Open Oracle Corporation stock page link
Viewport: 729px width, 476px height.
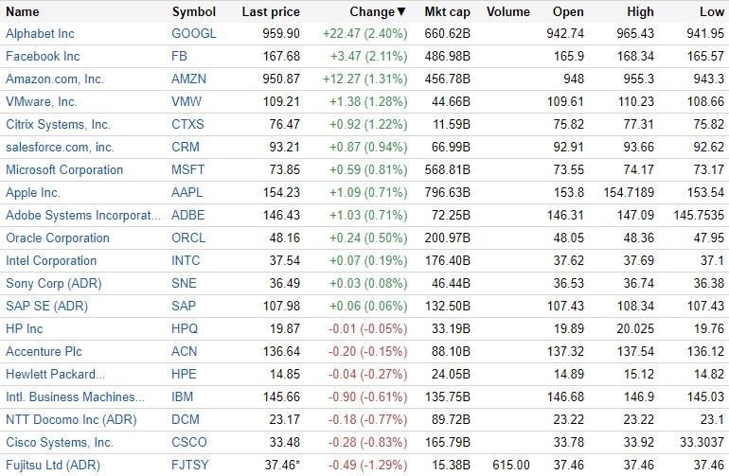(x=58, y=238)
